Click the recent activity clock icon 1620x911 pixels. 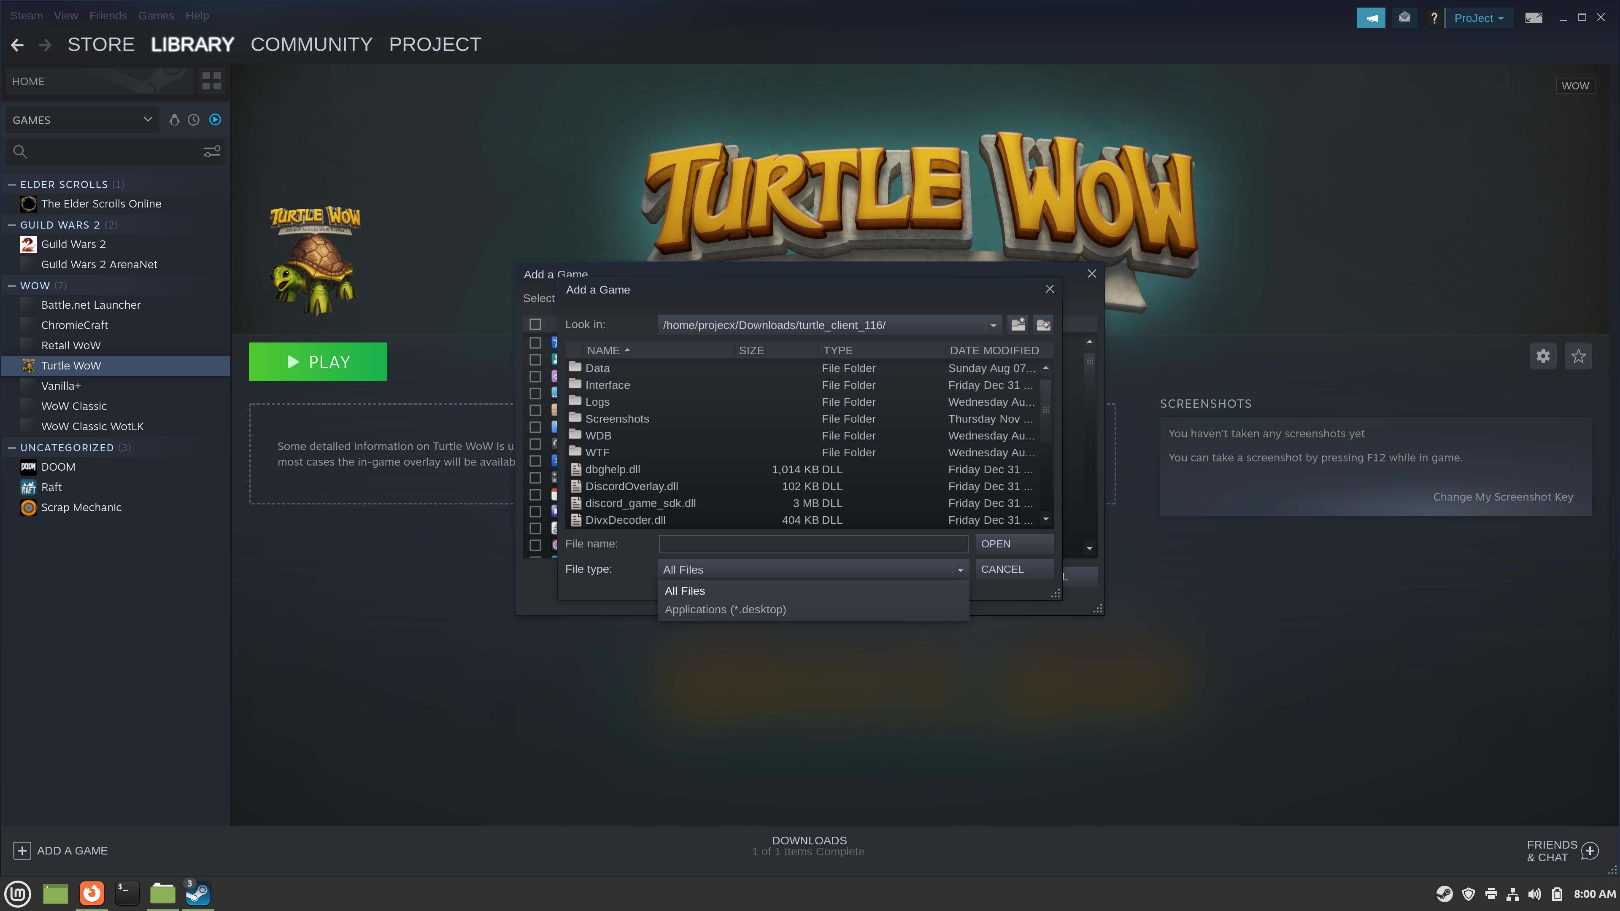[194, 119]
